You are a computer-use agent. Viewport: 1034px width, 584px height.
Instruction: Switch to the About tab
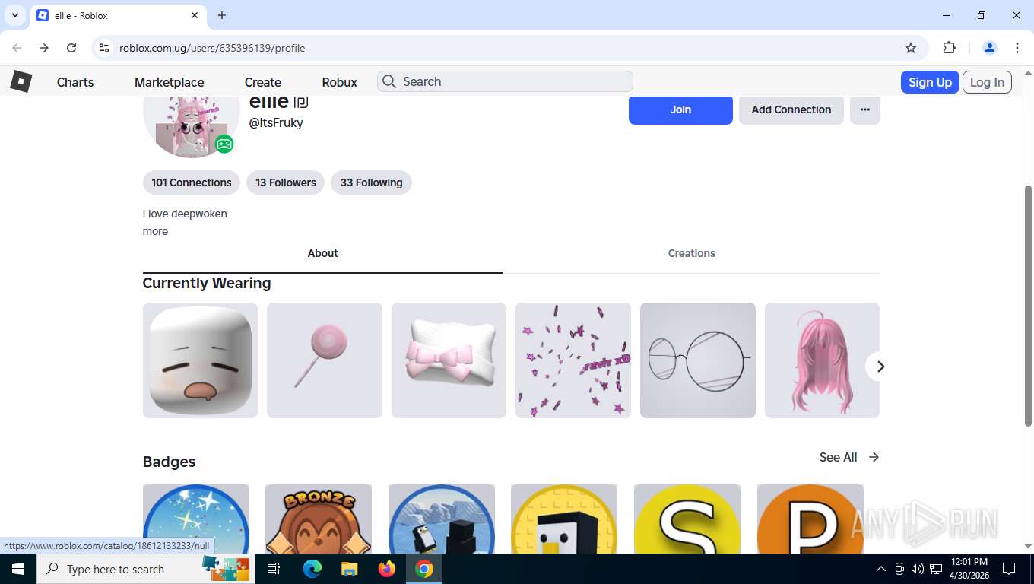tap(322, 254)
